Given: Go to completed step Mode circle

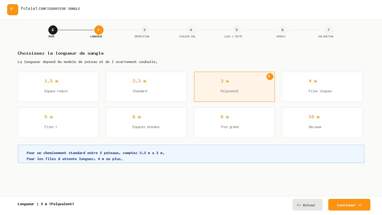Looking at the screenshot, I should pos(53,30).
